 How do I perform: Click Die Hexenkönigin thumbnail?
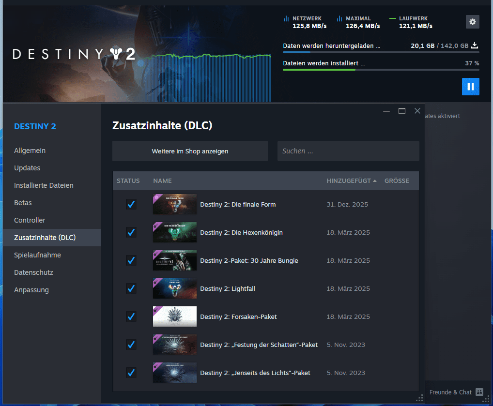point(175,232)
